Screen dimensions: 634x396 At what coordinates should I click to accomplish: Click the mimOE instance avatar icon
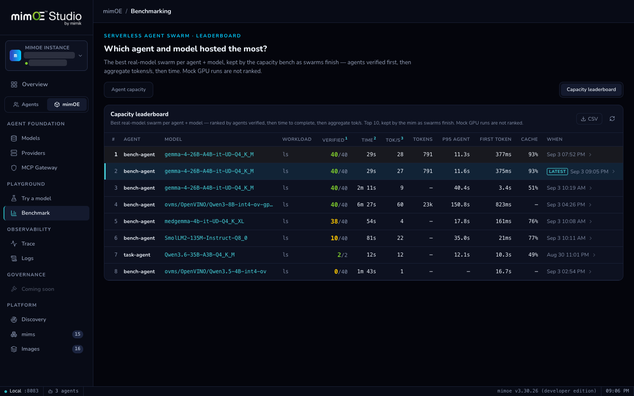tap(15, 55)
